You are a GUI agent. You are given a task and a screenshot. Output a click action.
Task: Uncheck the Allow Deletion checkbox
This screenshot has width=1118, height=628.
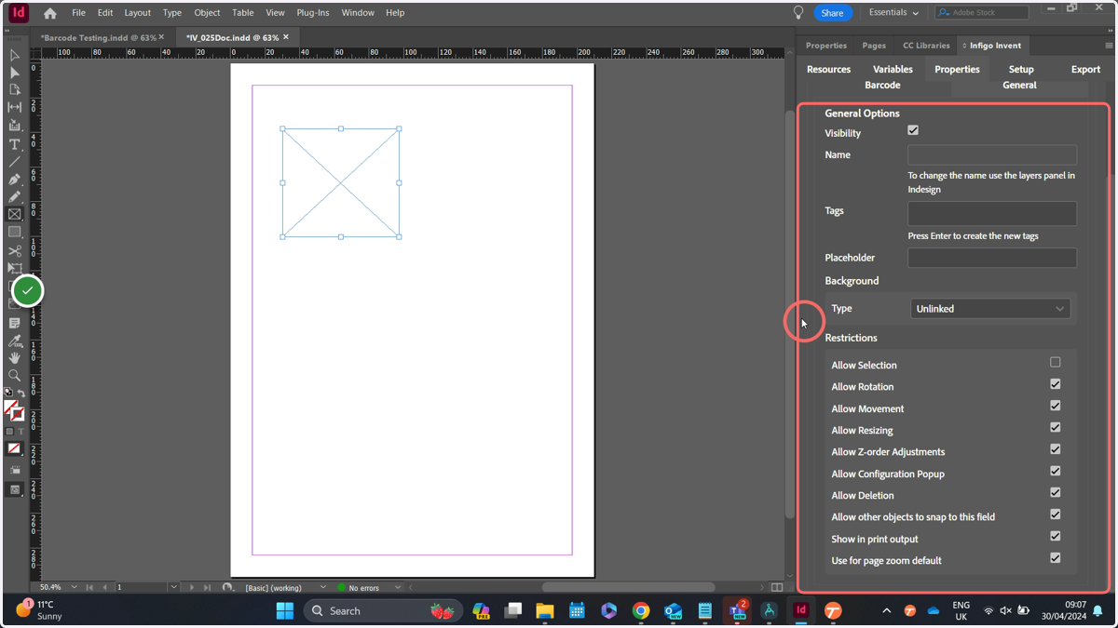[x=1056, y=493]
